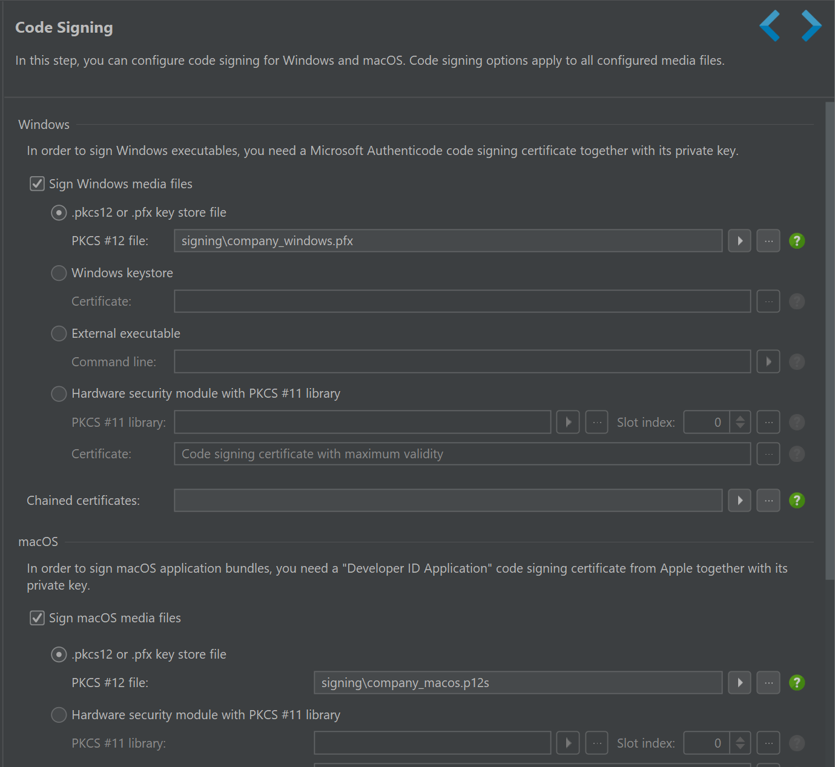Go to the previous step using back arrow
The width and height of the screenshot is (835, 767).
tap(770, 26)
